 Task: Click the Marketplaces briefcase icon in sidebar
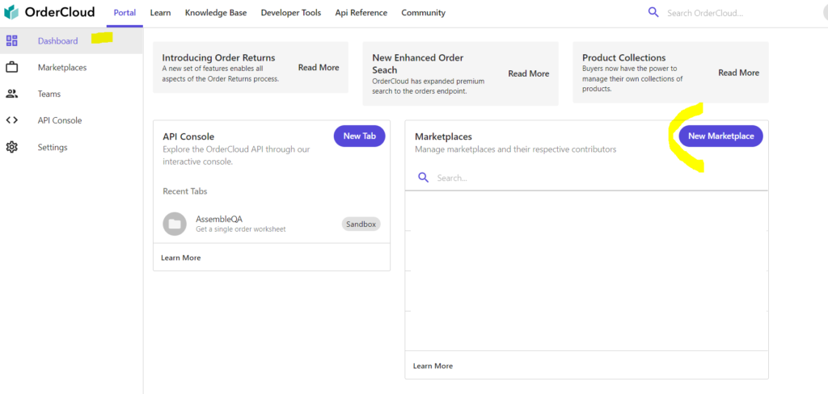pos(11,68)
